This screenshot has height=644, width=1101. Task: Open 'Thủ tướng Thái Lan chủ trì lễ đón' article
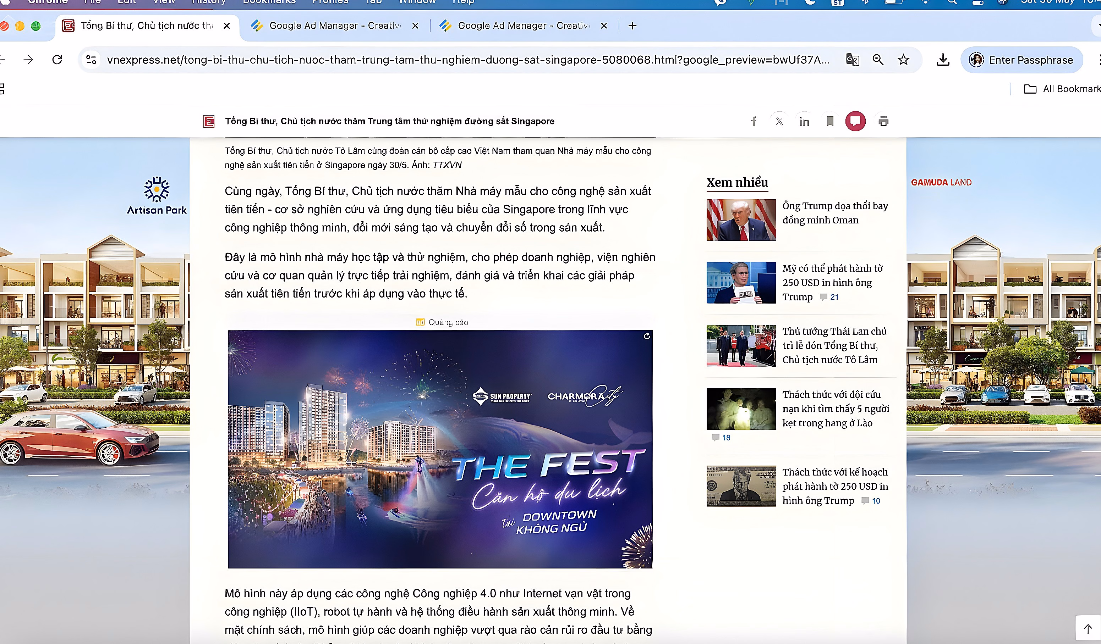(x=834, y=345)
